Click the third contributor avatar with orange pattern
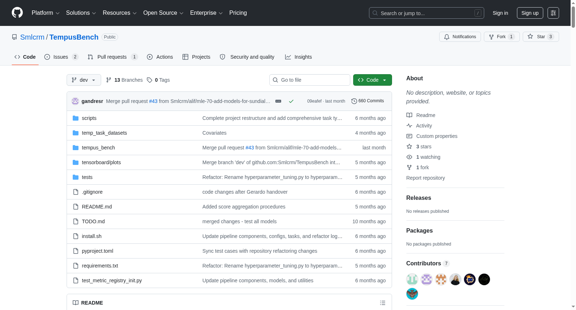 click(441, 279)
